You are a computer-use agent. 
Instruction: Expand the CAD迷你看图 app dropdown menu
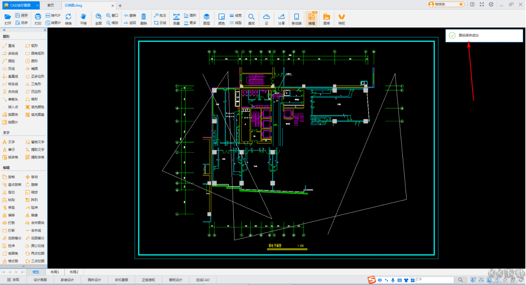pyautogui.click(x=37, y=5)
